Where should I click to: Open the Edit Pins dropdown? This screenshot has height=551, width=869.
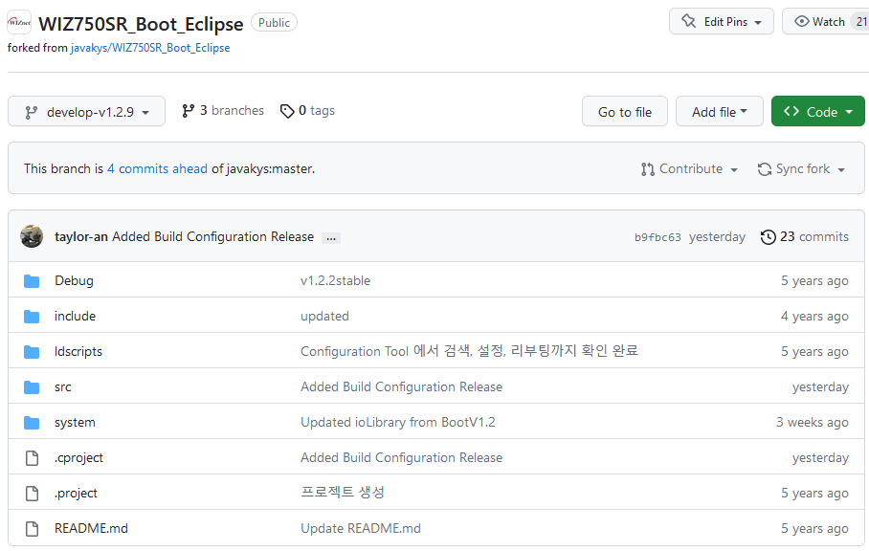coord(721,22)
